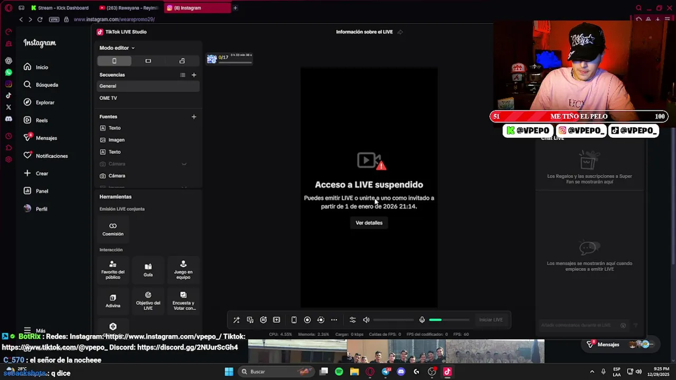This screenshot has height=380, width=676.
Task: Mute the speaker output
Action: [x=366, y=320]
